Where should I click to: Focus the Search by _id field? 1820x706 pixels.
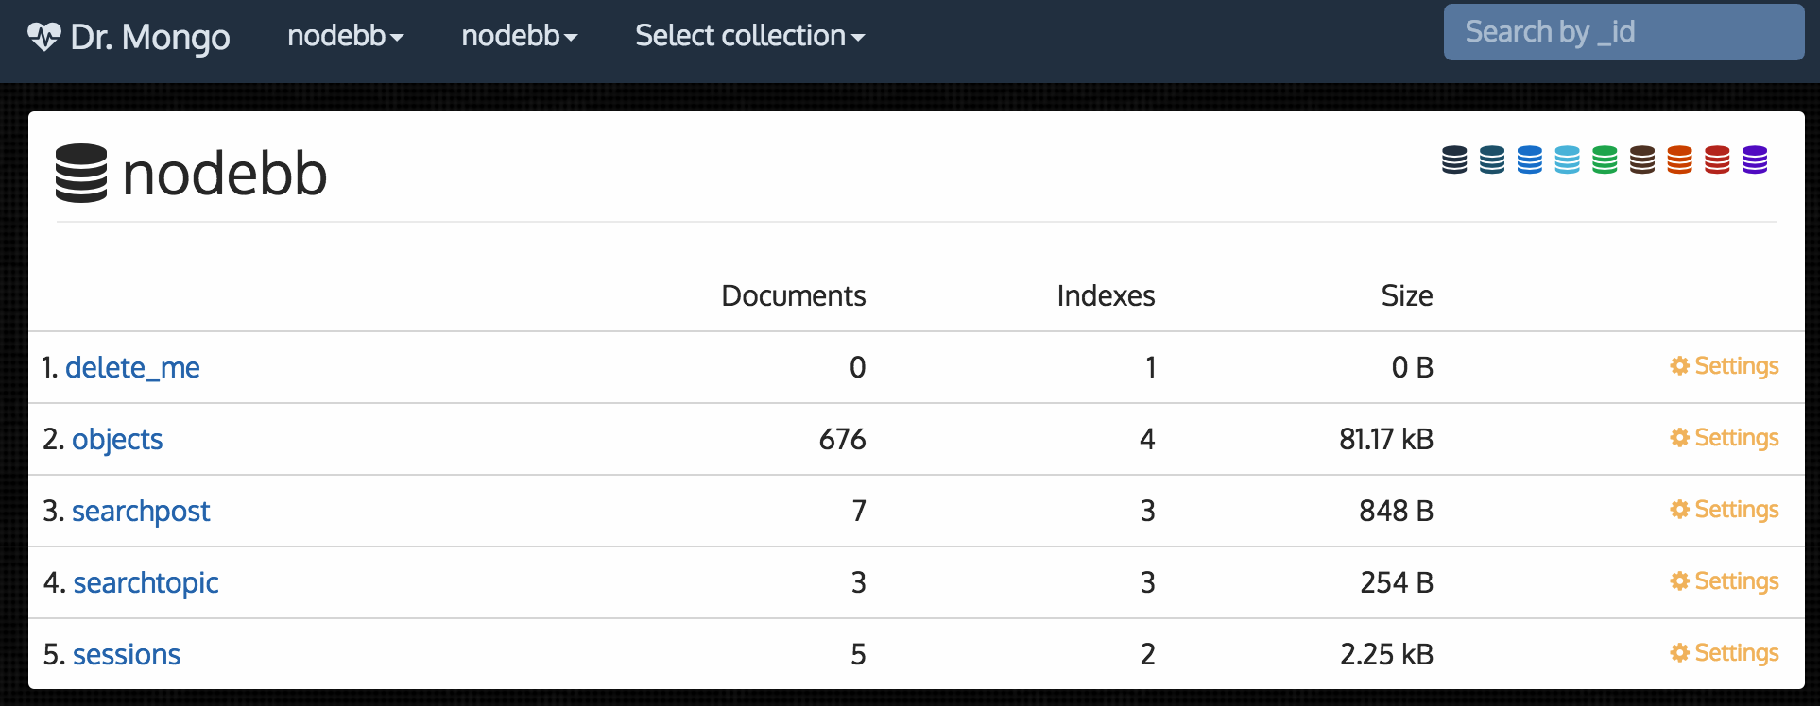1623,32
